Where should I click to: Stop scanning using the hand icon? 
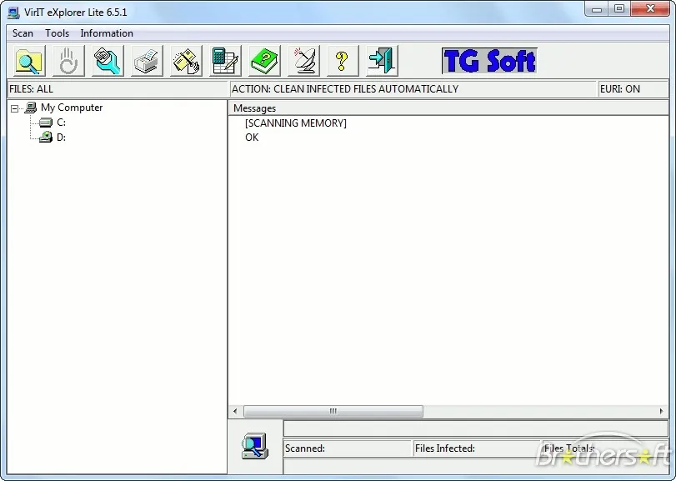click(67, 60)
